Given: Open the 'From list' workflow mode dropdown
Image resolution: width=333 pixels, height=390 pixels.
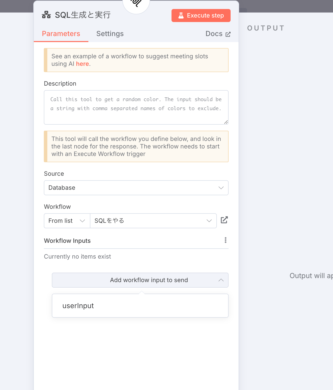Looking at the screenshot, I should (67, 221).
